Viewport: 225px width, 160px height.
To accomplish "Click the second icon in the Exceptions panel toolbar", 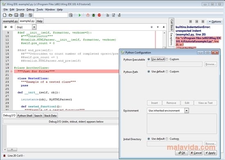I will coord(197,22).
